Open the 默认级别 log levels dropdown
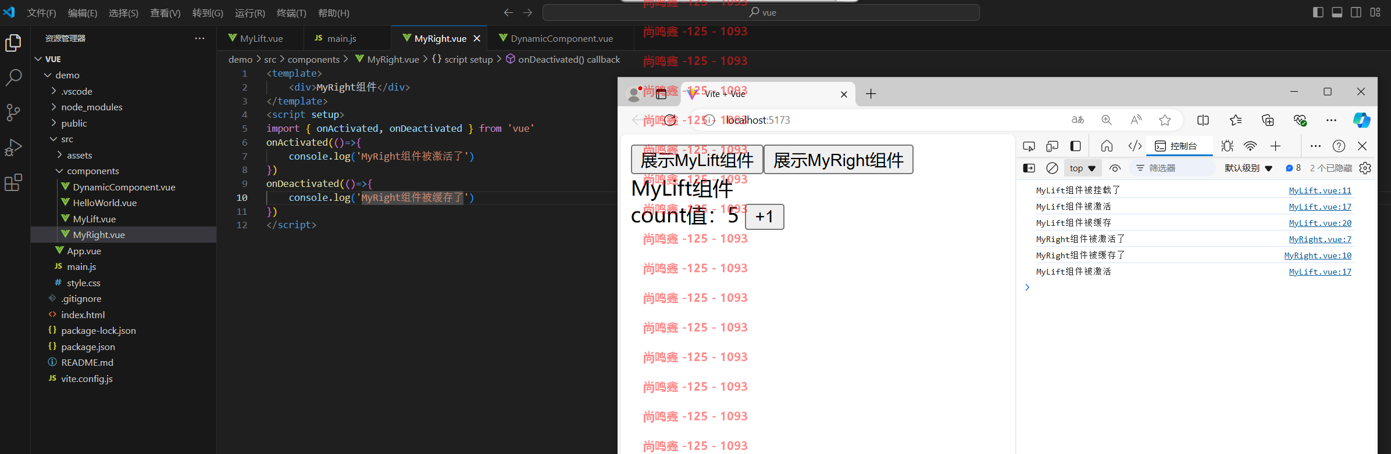This screenshot has height=454, width=1391. coord(1249,168)
